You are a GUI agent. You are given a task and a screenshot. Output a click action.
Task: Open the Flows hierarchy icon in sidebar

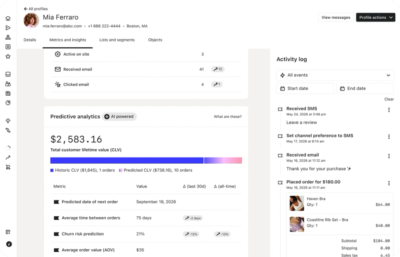tap(8, 37)
